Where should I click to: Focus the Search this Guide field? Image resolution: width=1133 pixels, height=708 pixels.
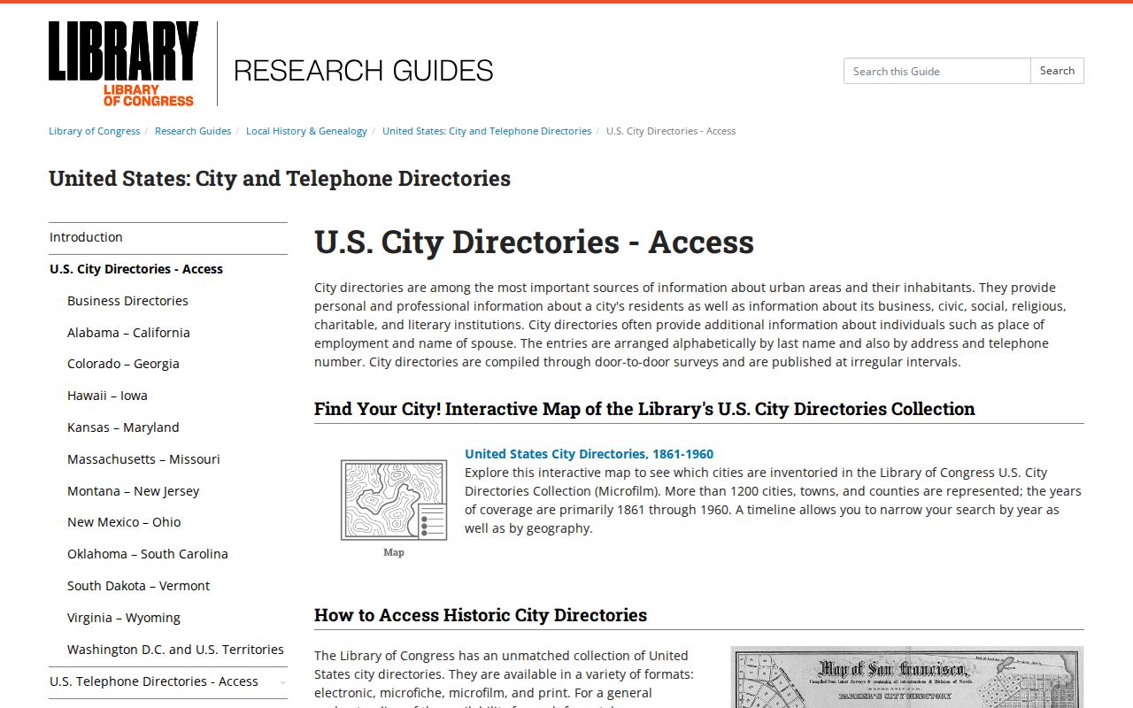tap(937, 71)
